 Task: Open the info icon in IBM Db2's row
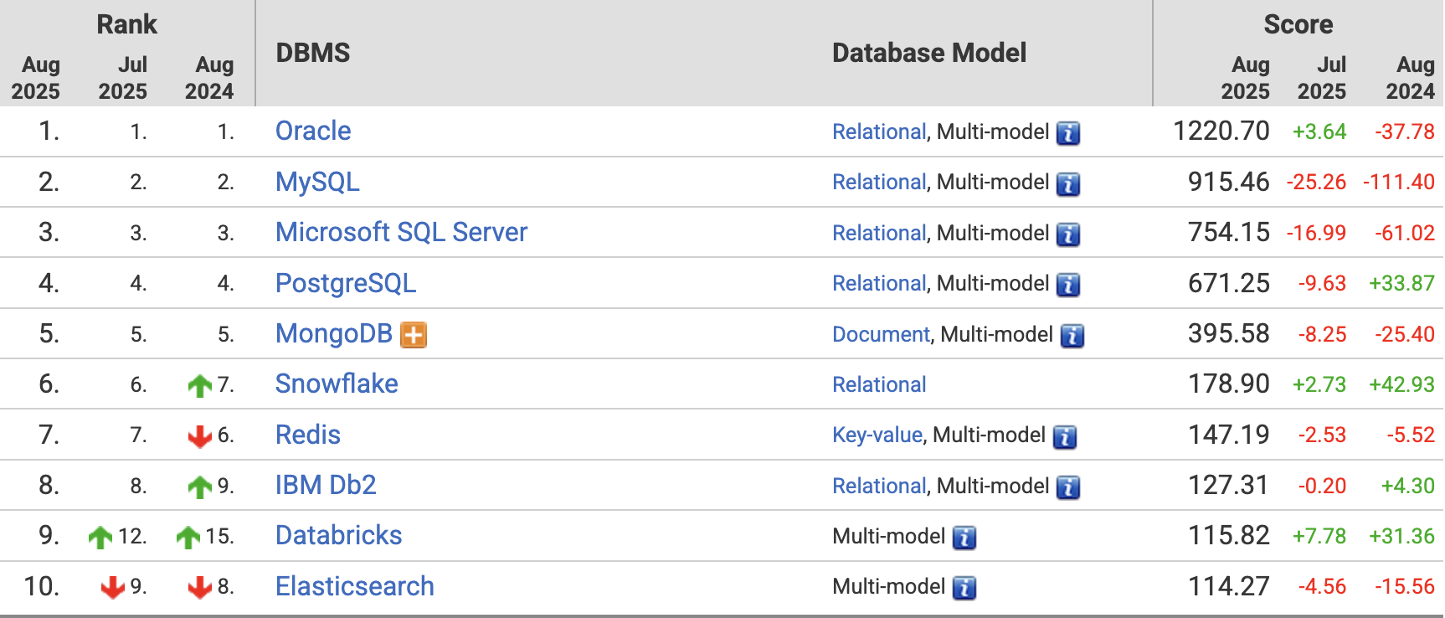1067,487
